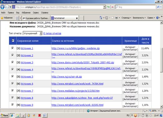Click the vertical scrollbar thumb

[x=161, y=60]
